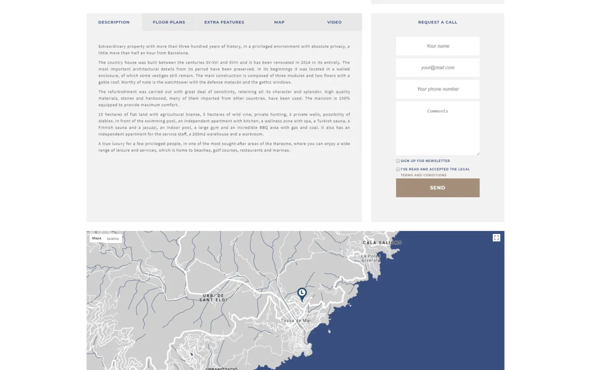Accept the legal terms checkbox
This screenshot has height=370, width=591.
(x=398, y=169)
